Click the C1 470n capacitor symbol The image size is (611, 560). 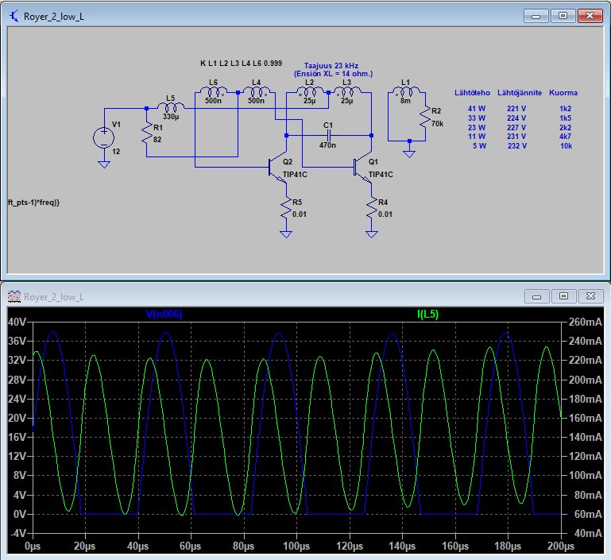[x=328, y=135]
